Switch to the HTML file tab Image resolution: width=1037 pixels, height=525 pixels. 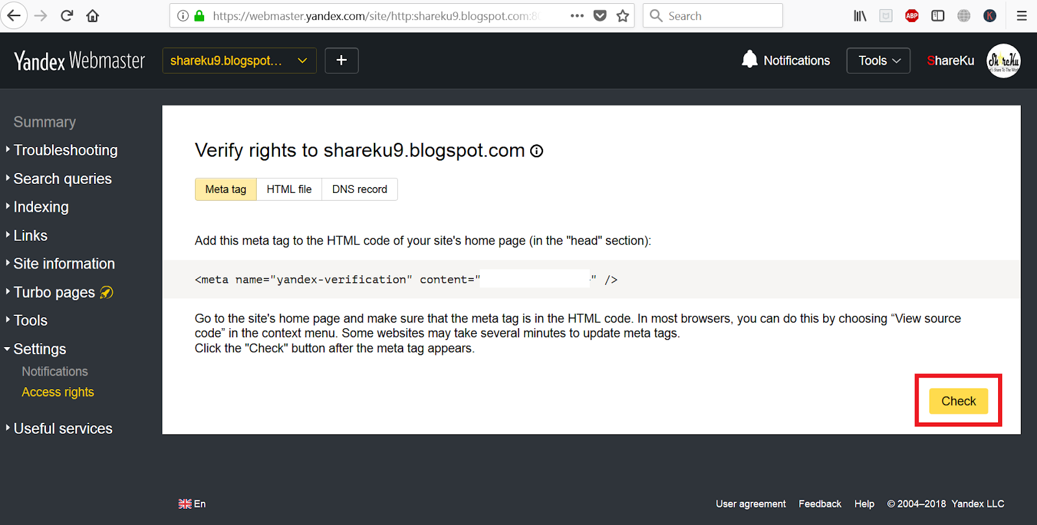[289, 189]
